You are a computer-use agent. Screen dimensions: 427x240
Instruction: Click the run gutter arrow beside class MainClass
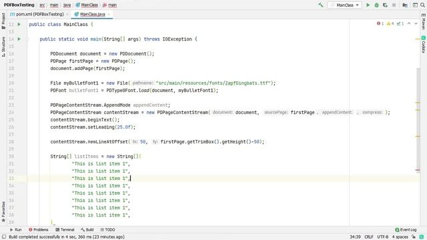click(x=19, y=24)
